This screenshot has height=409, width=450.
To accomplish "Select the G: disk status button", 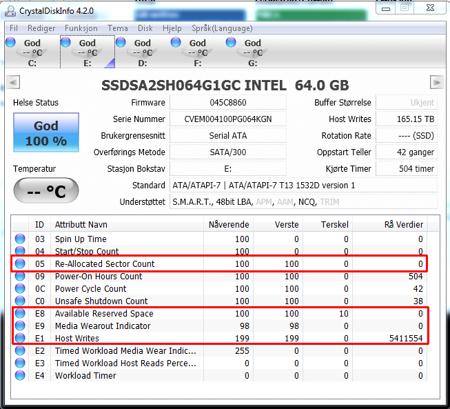I will click(x=252, y=52).
